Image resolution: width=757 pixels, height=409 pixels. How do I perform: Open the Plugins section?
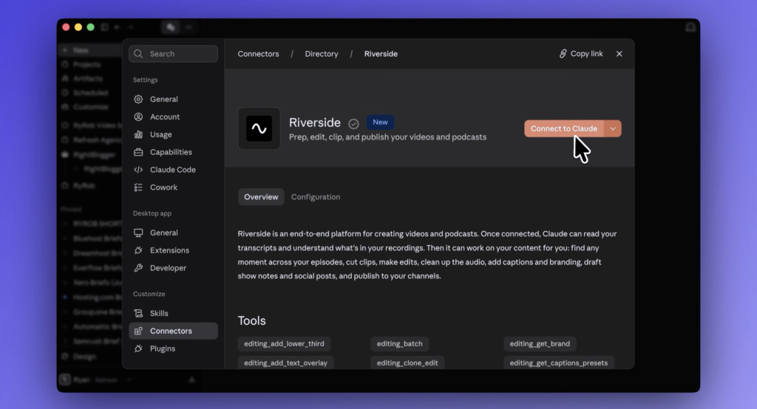(x=173, y=348)
